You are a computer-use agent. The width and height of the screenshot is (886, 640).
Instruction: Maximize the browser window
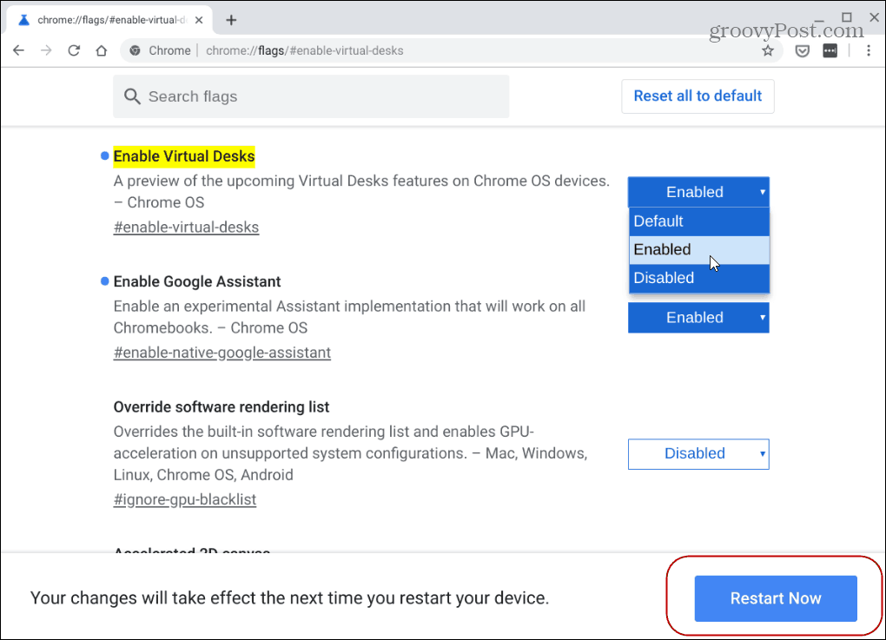[x=846, y=17]
